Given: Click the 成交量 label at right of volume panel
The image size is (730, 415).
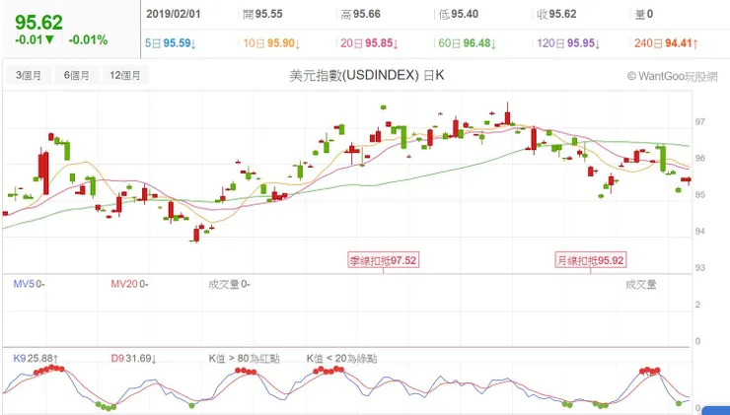Looking at the screenshot, I should (640, 284).
